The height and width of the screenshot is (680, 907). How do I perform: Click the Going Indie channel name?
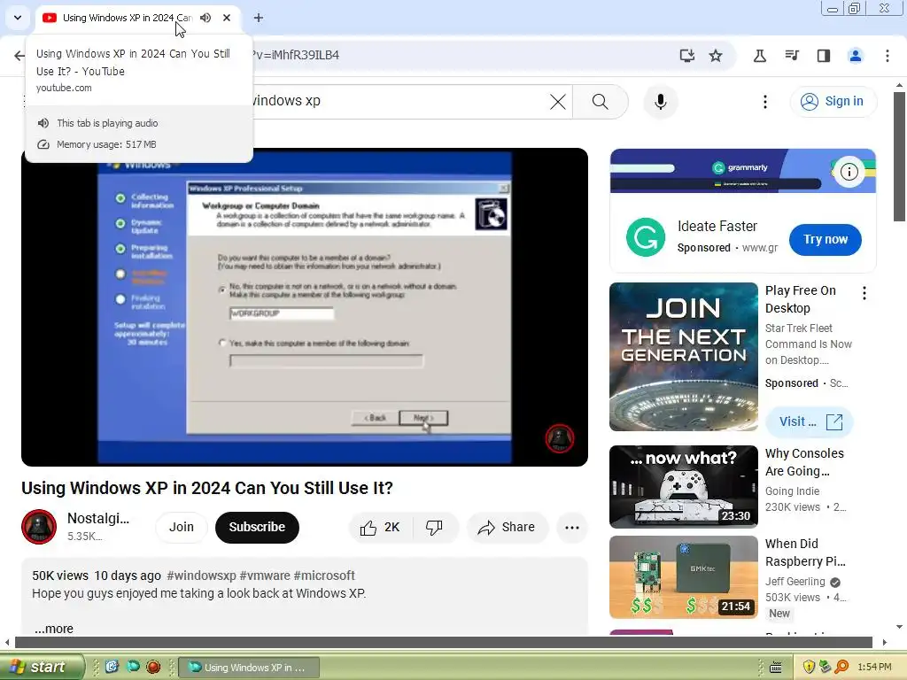click(792, 491)
